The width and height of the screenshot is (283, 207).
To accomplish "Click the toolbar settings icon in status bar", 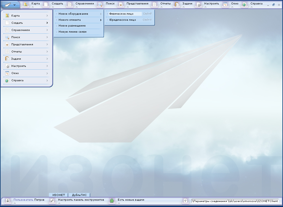I will [x=52, y=201].
